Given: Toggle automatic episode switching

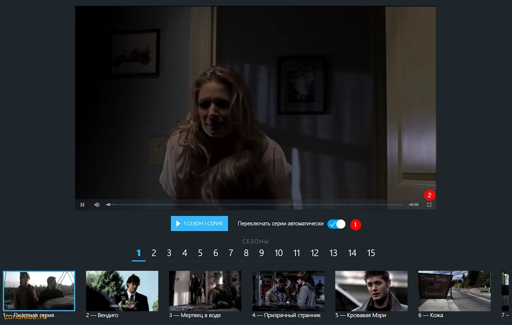Looking at the screenshot, I should [x=336, y=224].
